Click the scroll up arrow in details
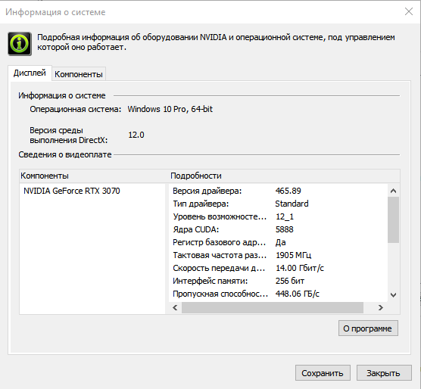421x389 pixels. click(393, 191)
